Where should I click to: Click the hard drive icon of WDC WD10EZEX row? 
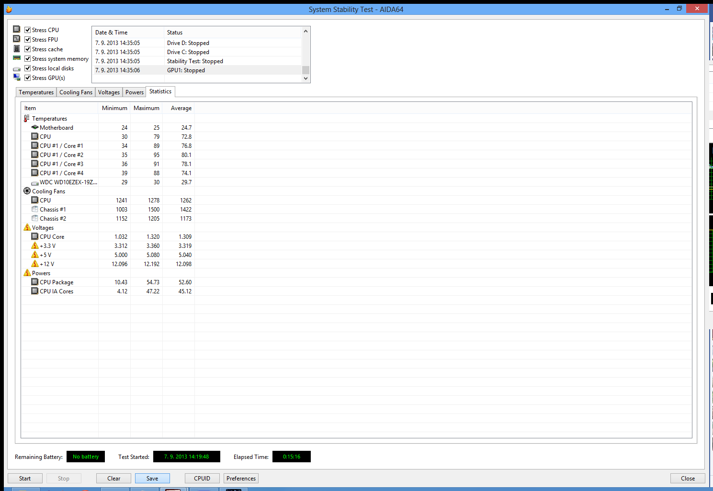coord(35,183)
